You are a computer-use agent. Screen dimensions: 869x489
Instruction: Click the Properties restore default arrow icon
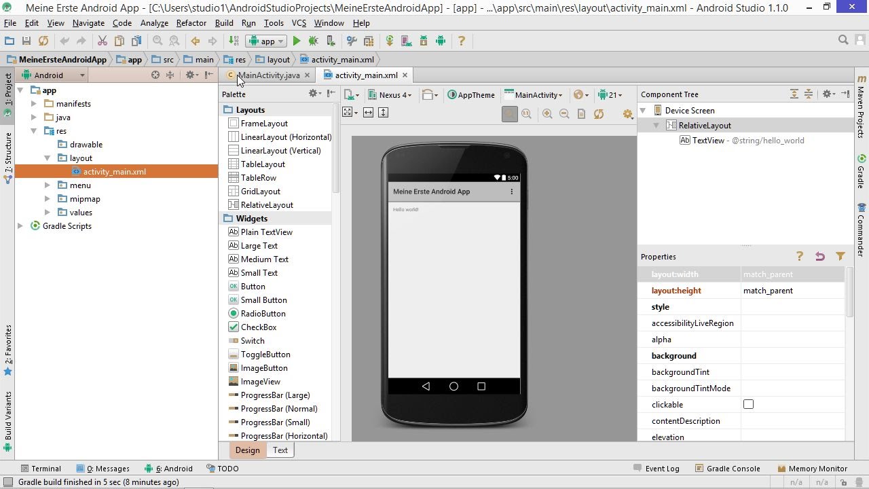820,256
